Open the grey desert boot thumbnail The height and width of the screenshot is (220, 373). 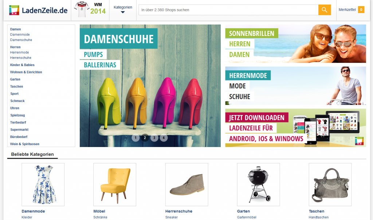point(187,184)
